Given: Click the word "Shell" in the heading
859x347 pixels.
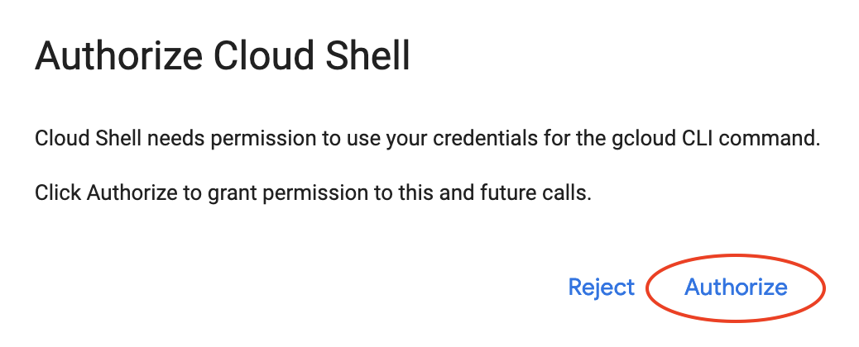Looking at the screenshot, I should [365, 59].
